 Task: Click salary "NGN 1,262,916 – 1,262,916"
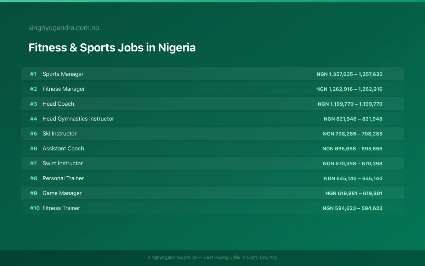point(349,89)
